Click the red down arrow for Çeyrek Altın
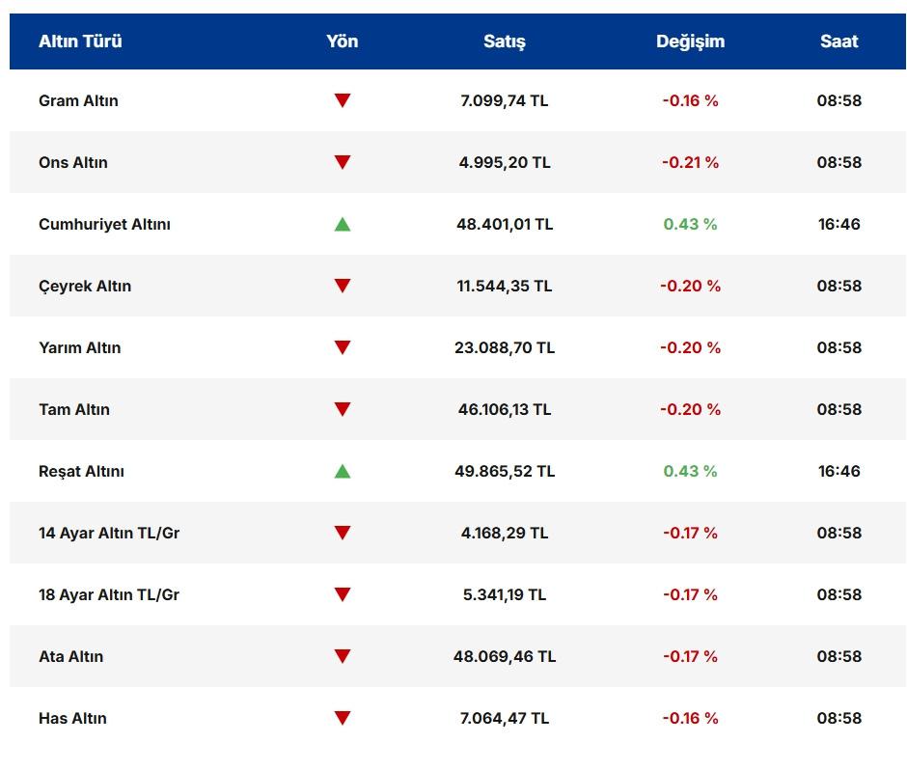This screenshot has height=770, width=907. [x=342, y=286]
